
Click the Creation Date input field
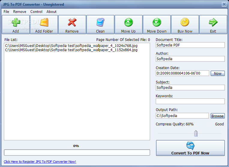pyautogui.click(x=182, y=73)
